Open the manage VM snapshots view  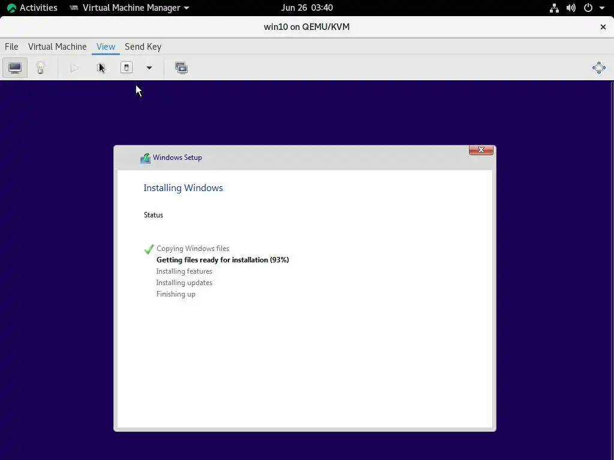pyautogui.click(x=181, y=68)
